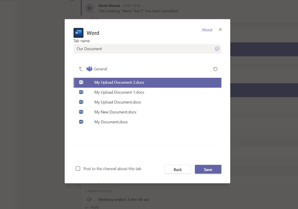Screen dimensions: 298x209
Task: Go up one folder level arrow
Action: (80, 69)
